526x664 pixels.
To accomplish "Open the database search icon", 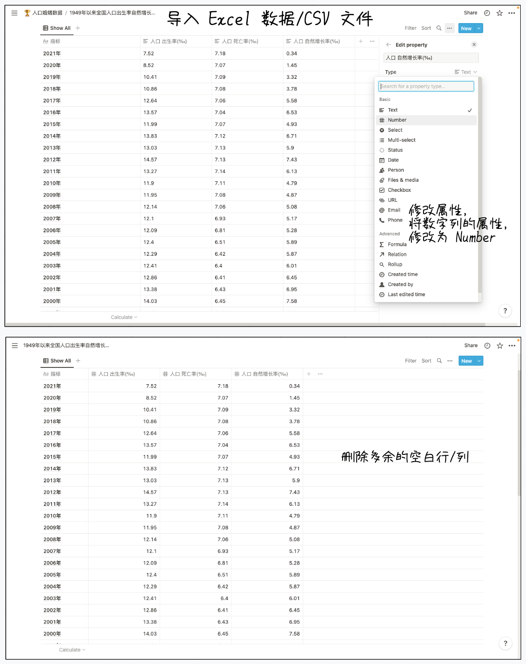I will click(x=438, y=28).
